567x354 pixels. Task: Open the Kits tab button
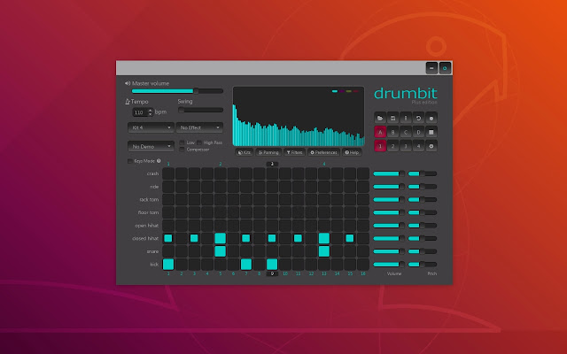245,152
